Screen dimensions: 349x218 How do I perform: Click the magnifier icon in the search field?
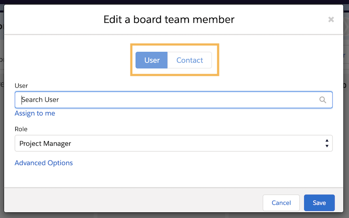pos(322,100)
